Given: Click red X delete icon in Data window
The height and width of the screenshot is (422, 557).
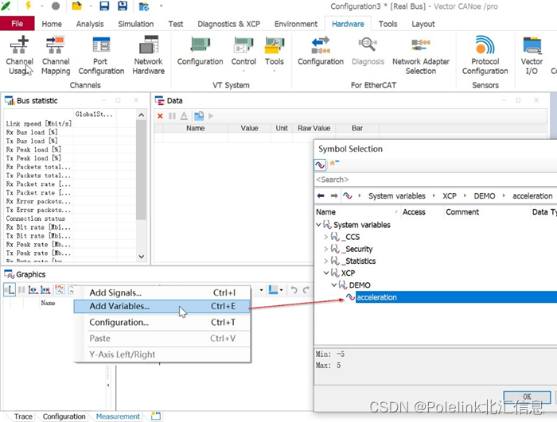Looking at the screenshot, I should click(160, 116).
